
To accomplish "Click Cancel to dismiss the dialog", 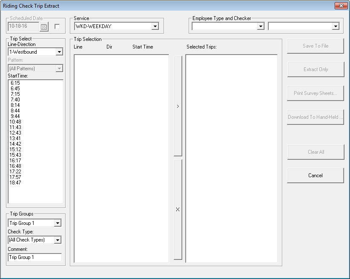I will (x=315, y=175).
